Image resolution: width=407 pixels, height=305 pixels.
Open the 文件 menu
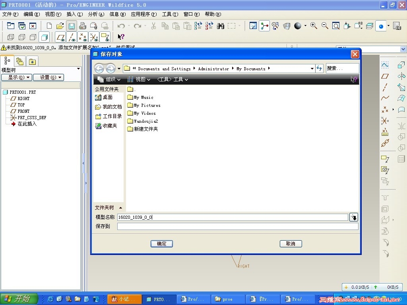click(x=10, y=14)
